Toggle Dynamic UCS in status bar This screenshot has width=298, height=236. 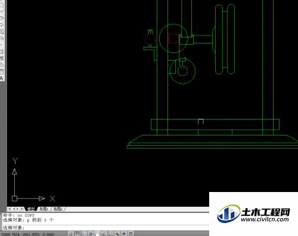(x=111, y=234)
